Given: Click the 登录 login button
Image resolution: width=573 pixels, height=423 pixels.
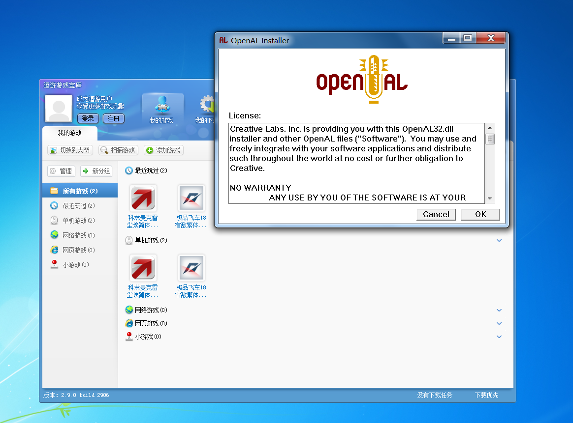Looking at the screenshot, I should [x=88, y=118].
